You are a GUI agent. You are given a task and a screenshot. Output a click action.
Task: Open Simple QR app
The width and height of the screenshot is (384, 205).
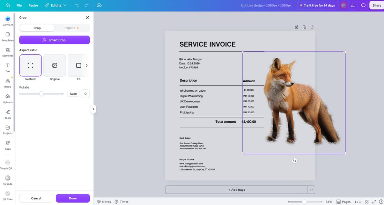pos(8,165)
